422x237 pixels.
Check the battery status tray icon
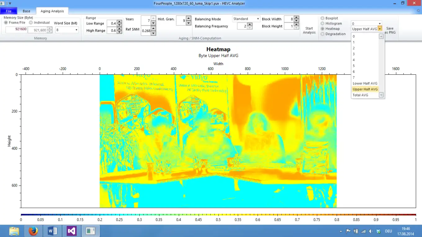(356, 231)
